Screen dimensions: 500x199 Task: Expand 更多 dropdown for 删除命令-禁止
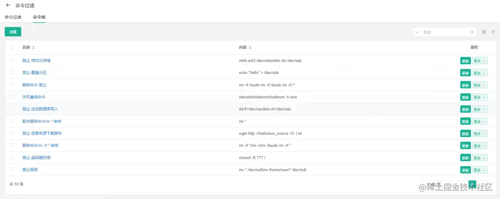(480, 85)
